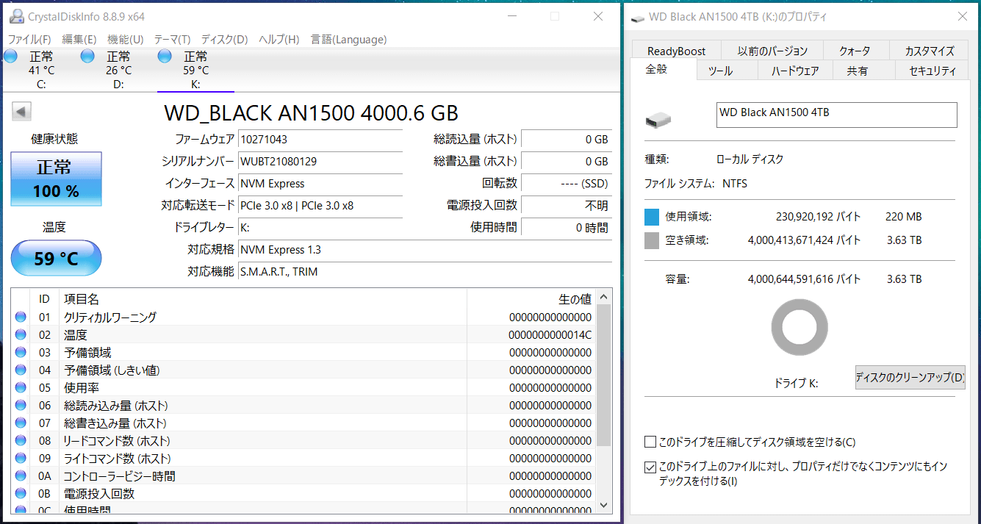This screenshot has width=981, height=524.
Task: Click the 項目名 column header
Action: click(x=262, y=299)
